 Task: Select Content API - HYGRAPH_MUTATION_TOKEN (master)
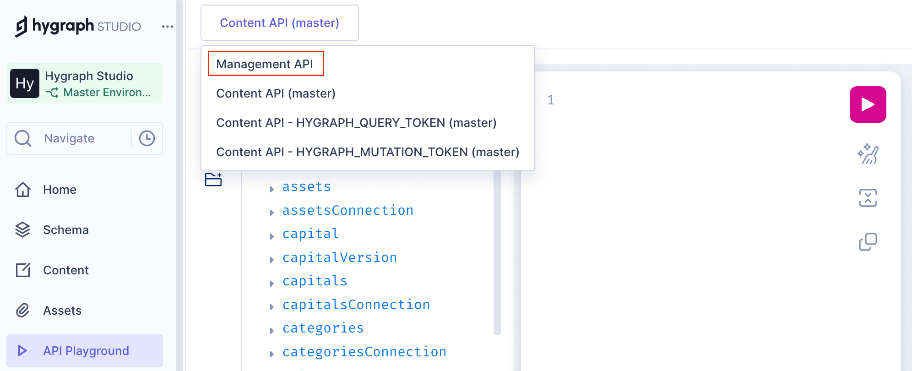(368, 152)
